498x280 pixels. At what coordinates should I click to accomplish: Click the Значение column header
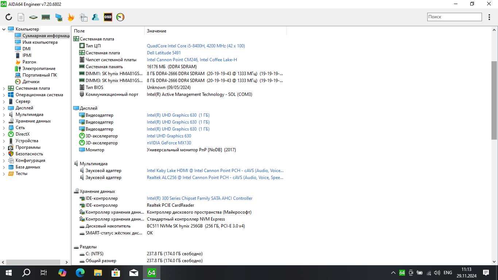[x=215, y=31]
